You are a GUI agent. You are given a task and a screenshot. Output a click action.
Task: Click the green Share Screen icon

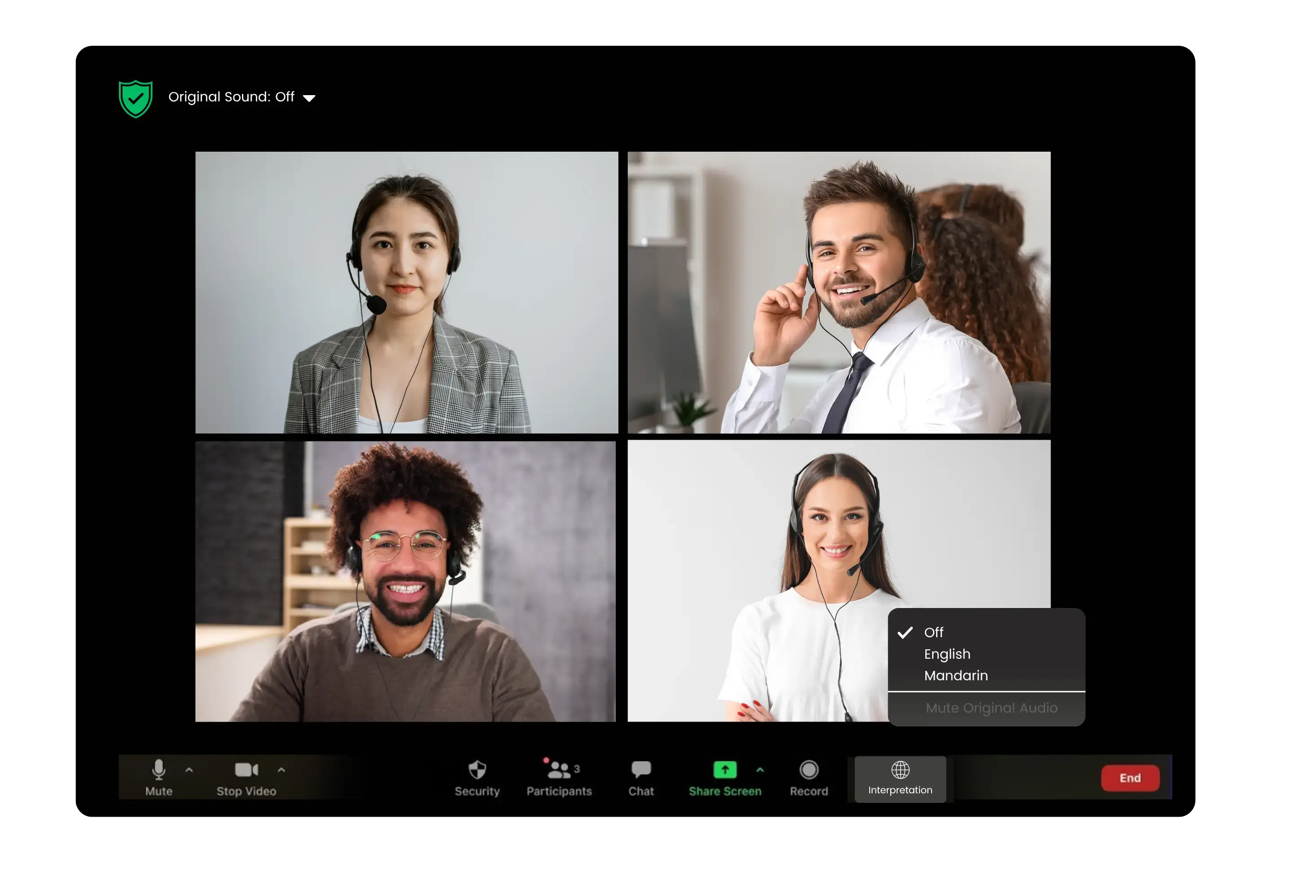point(725,770)
